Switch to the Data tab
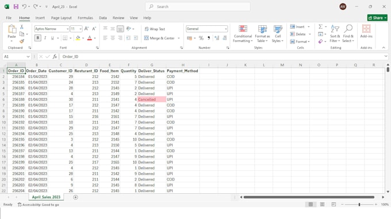Viewport: 391px width, 219px height. 103,18
